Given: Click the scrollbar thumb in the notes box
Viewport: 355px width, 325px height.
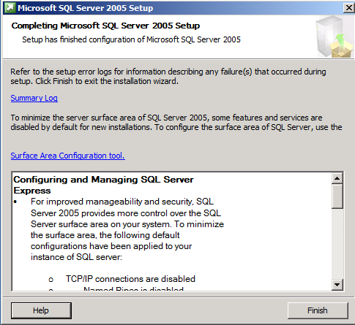Looking at the screenshot, I should (x=337, y=196).
